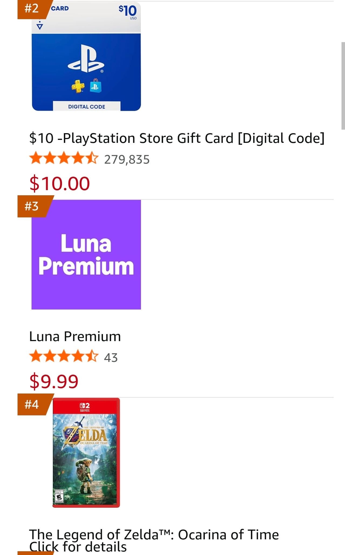This screenshot has height=555, width=345.
Task: Open The Legend of Zelda title link
Action: coord(154,534)
